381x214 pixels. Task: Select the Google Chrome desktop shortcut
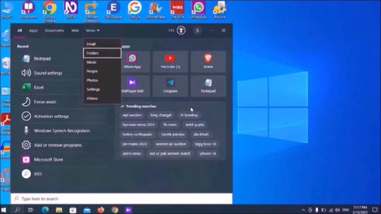(x=49, y=12)
